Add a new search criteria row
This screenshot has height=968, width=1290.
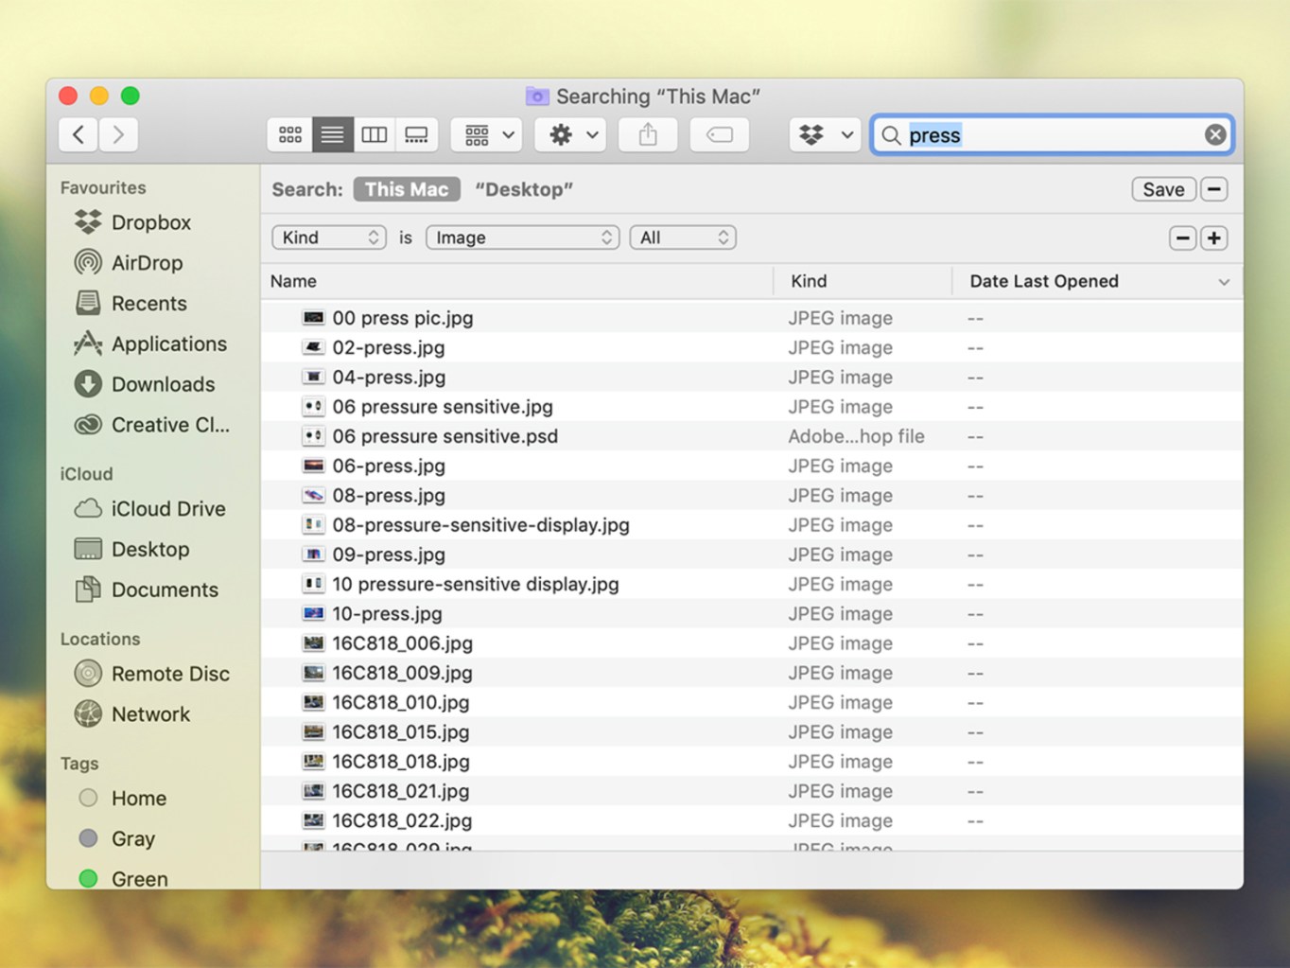[1213, 238]
